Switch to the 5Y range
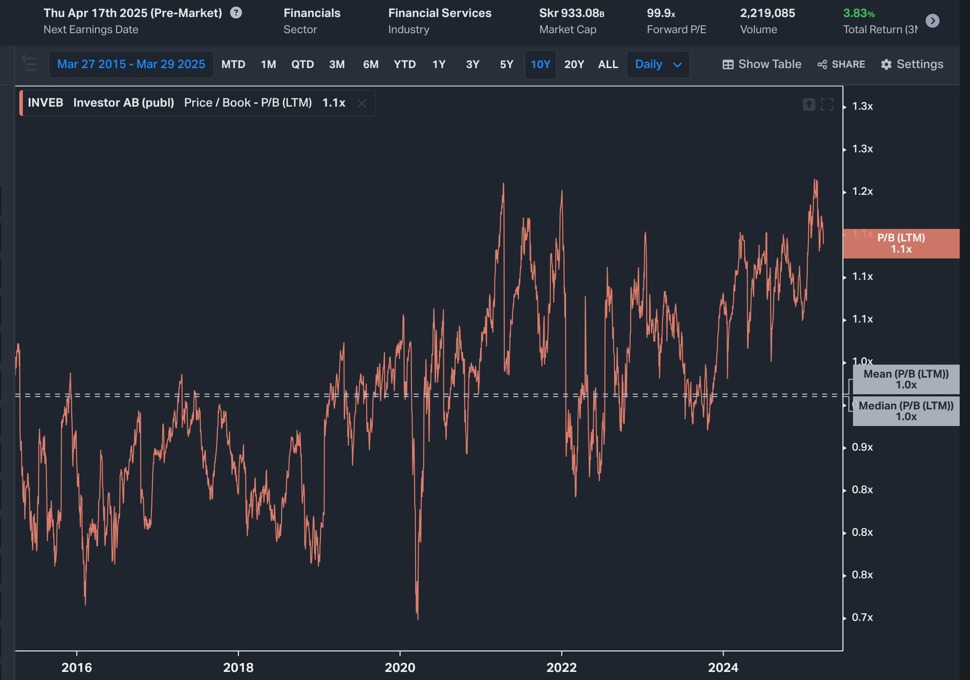This screenshot has width=970, height=680. (x=506, y=64)
